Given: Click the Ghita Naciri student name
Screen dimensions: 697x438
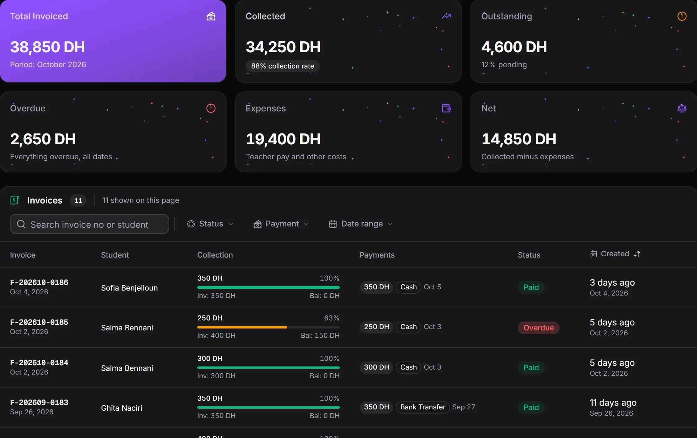Looking at the screenshot, I should 122,408.
